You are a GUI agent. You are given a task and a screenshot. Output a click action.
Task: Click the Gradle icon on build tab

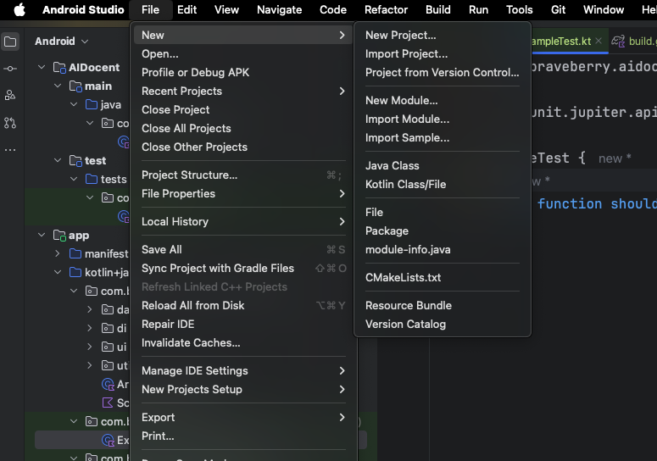click(618, 41)
